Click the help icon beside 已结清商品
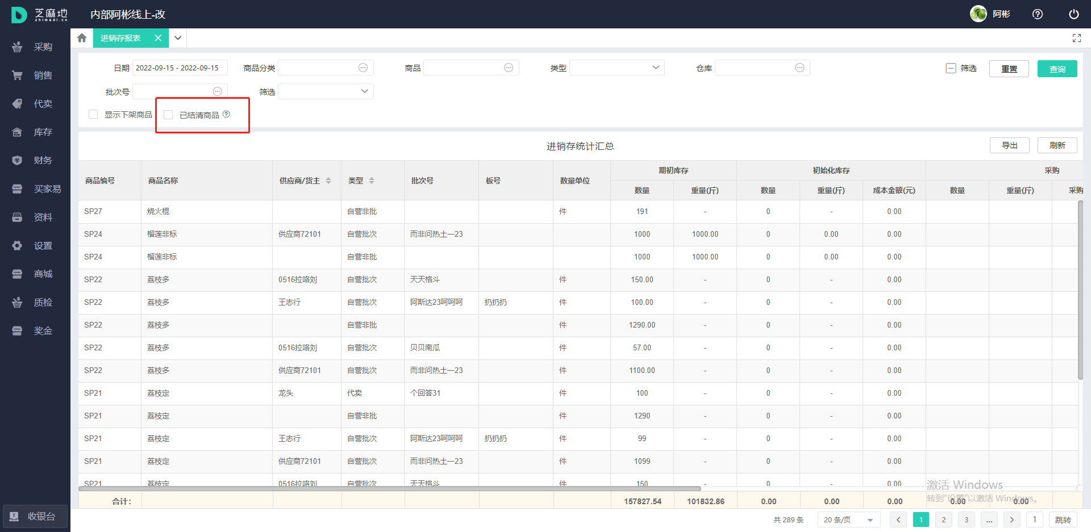1091x532 pixels. [x=226, y=115]
